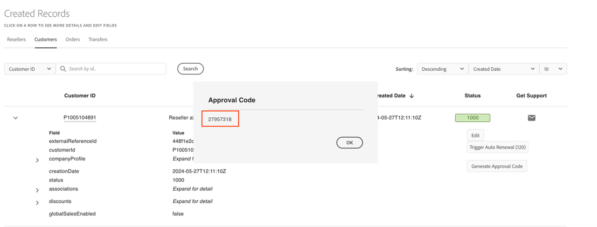Image resolution: width=597 pixels, height=227 pixels.
Task: Switch to the Orders tab
Action: (x=73, y=40)
